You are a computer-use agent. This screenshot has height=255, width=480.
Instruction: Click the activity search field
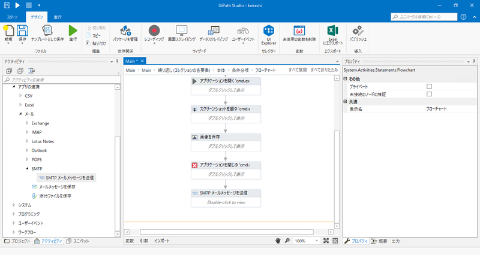pyautogui.click(x=62, y=80)
